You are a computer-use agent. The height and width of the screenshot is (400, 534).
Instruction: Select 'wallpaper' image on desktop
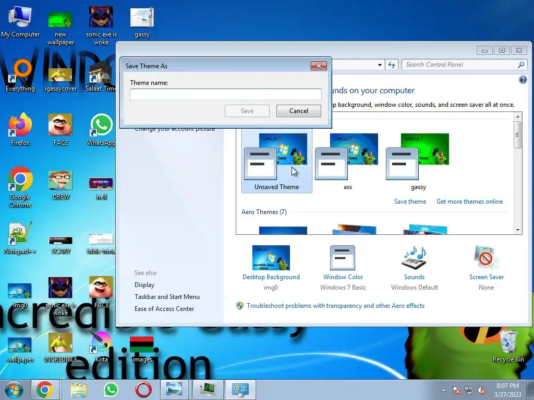20,350
